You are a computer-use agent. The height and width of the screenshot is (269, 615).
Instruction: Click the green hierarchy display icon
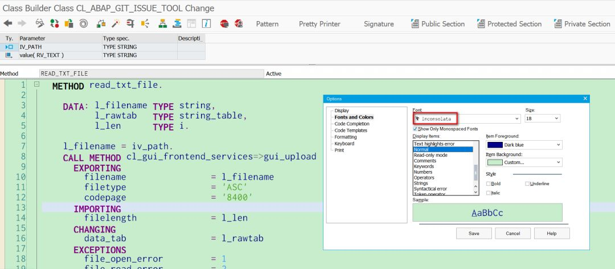[162, 23]
